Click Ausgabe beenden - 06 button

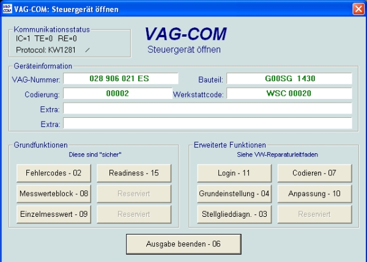click(183, 244)
